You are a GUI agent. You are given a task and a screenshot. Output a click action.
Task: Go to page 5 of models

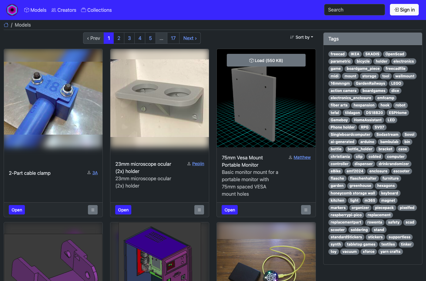pyautogui.click(x=150, y=38)
